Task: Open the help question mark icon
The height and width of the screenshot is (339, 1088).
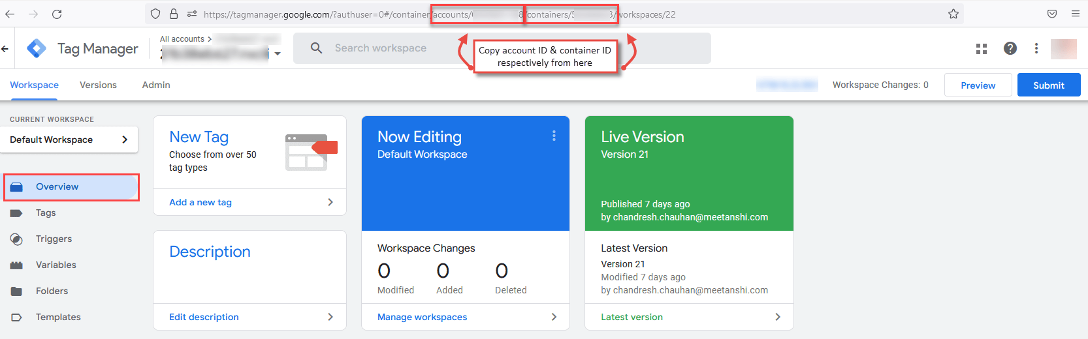Action: point(1010,48)
